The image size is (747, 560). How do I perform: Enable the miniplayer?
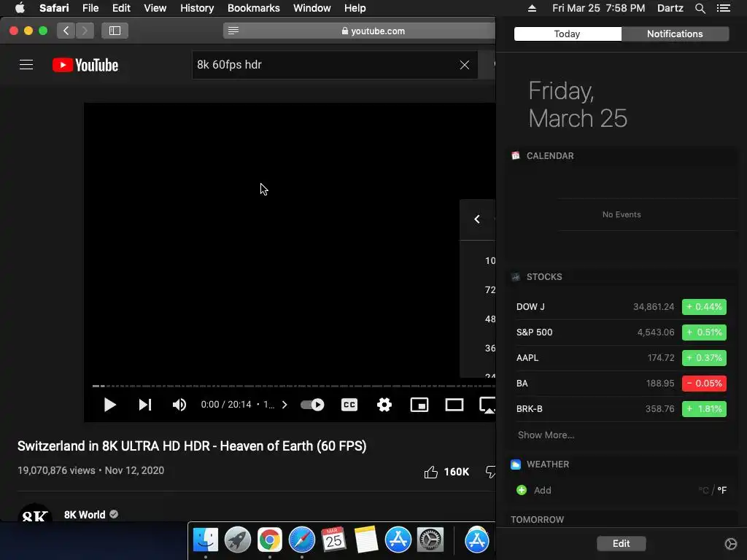click(x=419, y=405)
